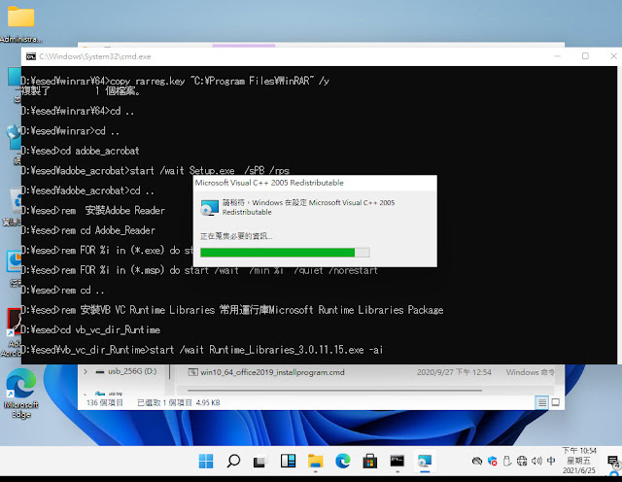The height and width of the screenshot is (482, 622).
Task: Click the Explorer horizontal scrollbar
Action: point(334,391)
